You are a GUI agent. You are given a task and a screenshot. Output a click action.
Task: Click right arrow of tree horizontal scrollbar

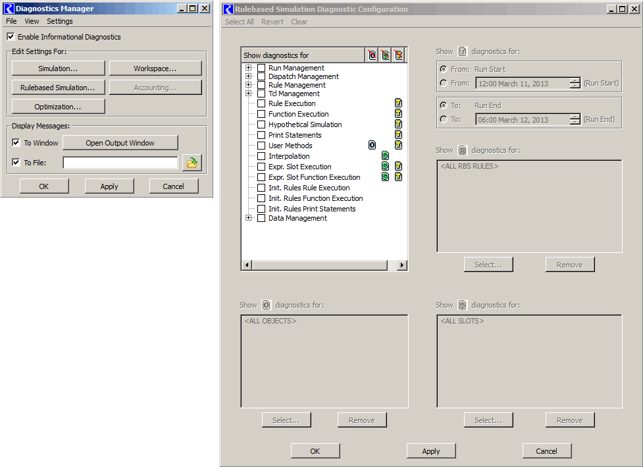pos(402,265)
